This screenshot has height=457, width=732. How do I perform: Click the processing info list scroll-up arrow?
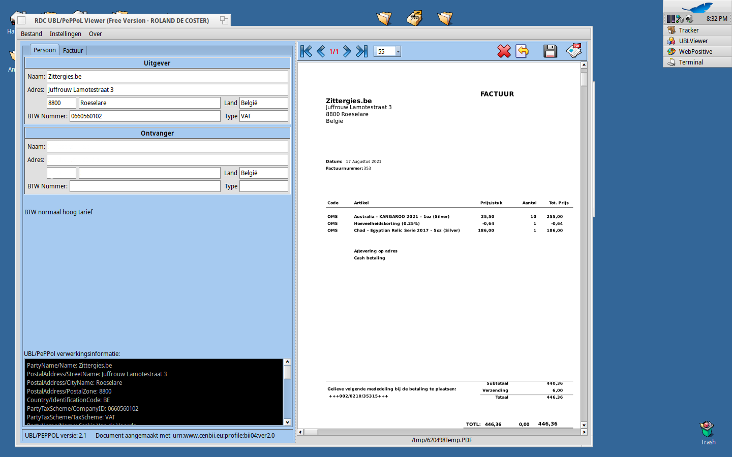click(x=287, y=362)
